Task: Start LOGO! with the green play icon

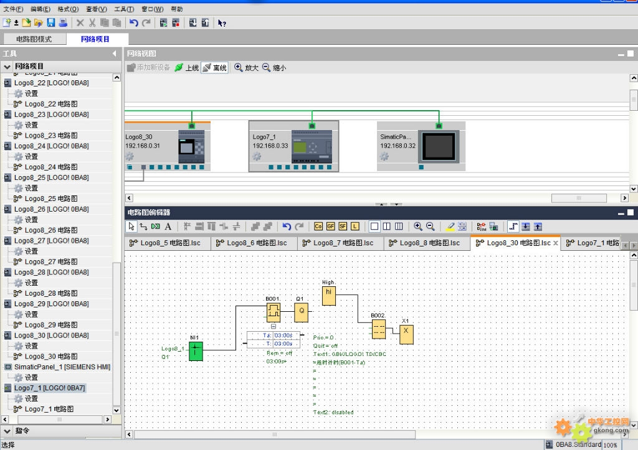Action: tap(164, 23)
